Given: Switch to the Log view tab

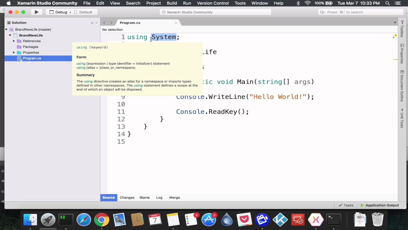Looking at the screenshot, I should 159,197.
